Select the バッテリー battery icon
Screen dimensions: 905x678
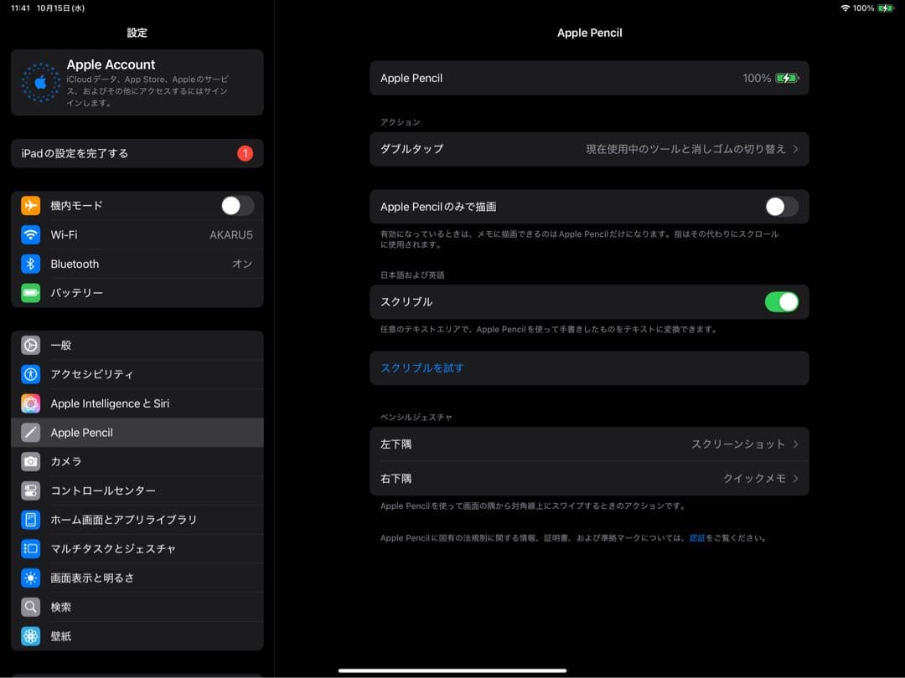click(x=30, y=293)
